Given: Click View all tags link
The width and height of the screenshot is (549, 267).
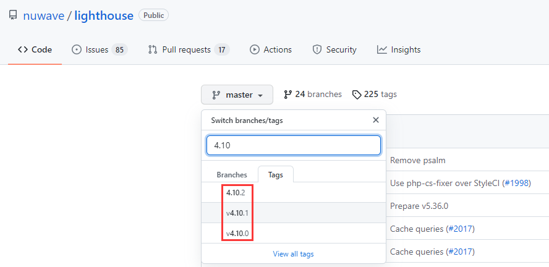Looking at the screenshot, I should (294, 254).
